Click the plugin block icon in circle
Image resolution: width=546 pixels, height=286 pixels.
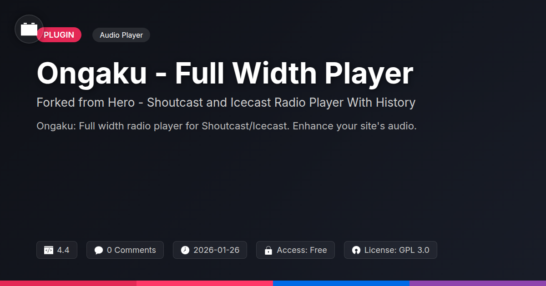pos(29,29)
